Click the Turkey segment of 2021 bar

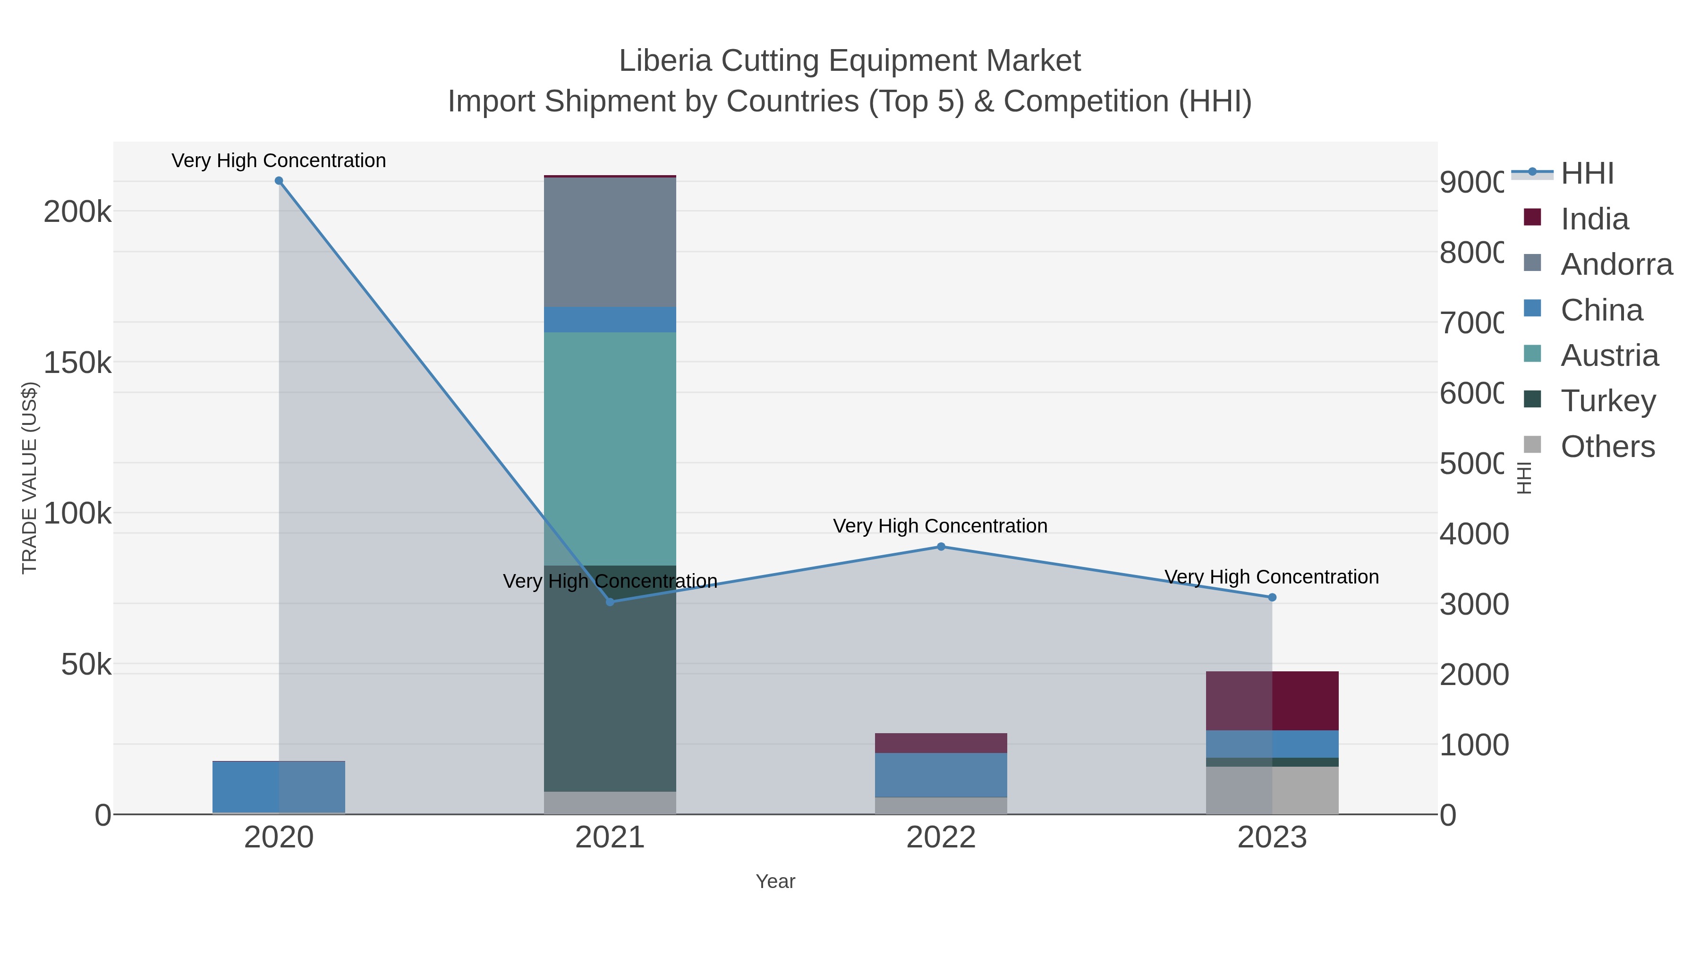tap(610, 678)
